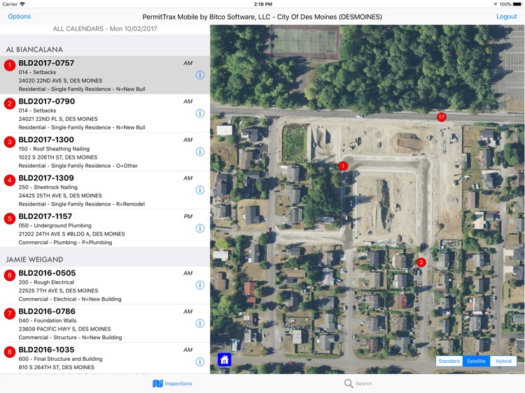525x393 pixels.
Task: Click red badge 1 beside BLD2017-0757
Action: (10, 65)
